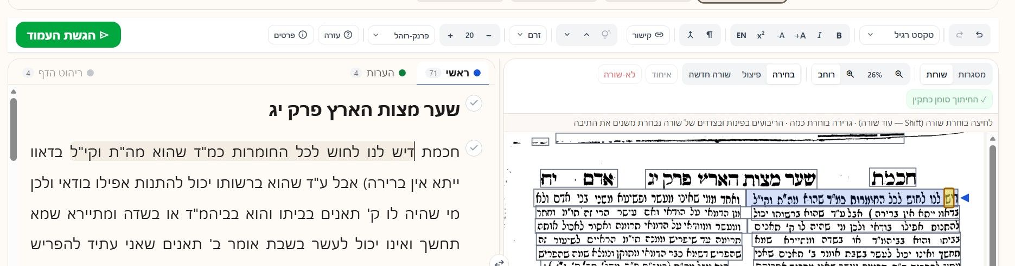Viewport: 1015px width, 266px height.
Task: Switch to the ריהוט הדף page furniture tab
Action: [x=59, y=73]
